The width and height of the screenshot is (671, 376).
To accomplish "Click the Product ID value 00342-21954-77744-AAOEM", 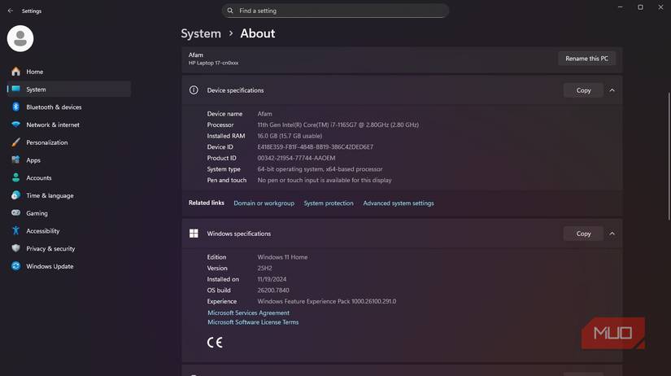I will pos(296,158).
